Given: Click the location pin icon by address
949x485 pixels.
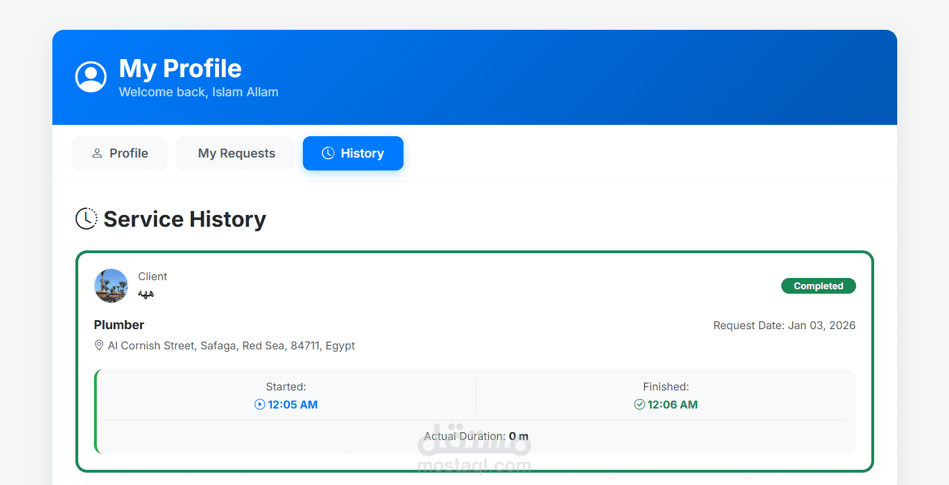Looking at the screenshot, I should (x=99, y=345).
